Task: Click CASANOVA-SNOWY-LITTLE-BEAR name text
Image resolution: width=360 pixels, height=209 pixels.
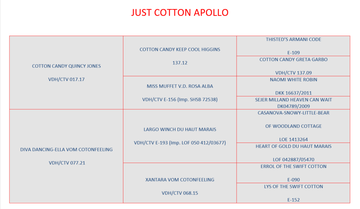Action: click(x=294, y=113)
